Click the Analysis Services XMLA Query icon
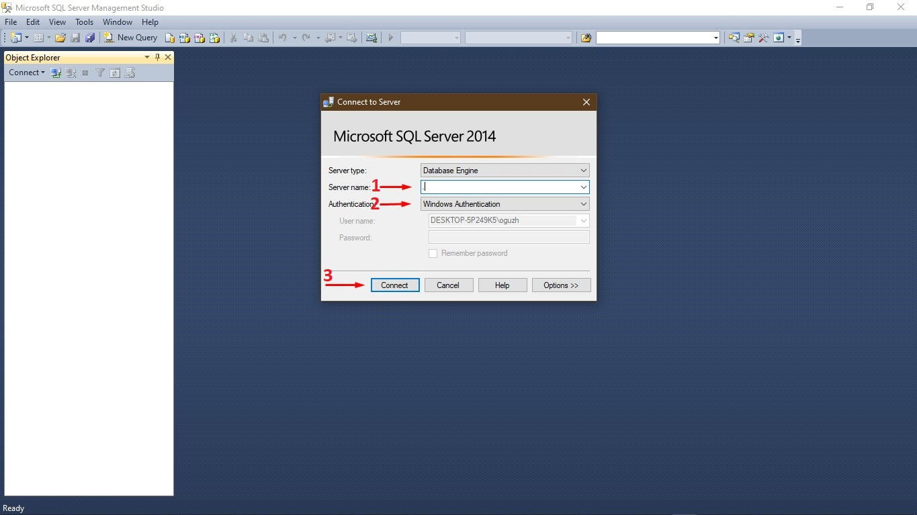The width and height of the screenshot is (917, 515). 214,38
